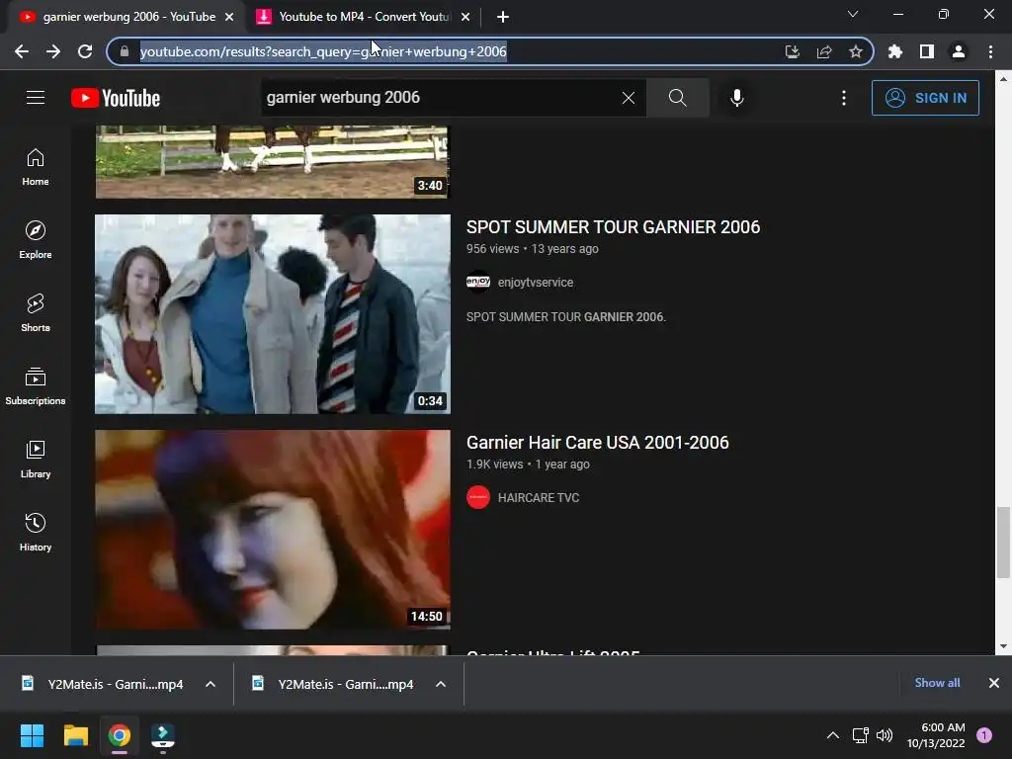Open Subscriptions in the sidebar
This screenshot has height=759, width=1012.
tap(36, 386)
